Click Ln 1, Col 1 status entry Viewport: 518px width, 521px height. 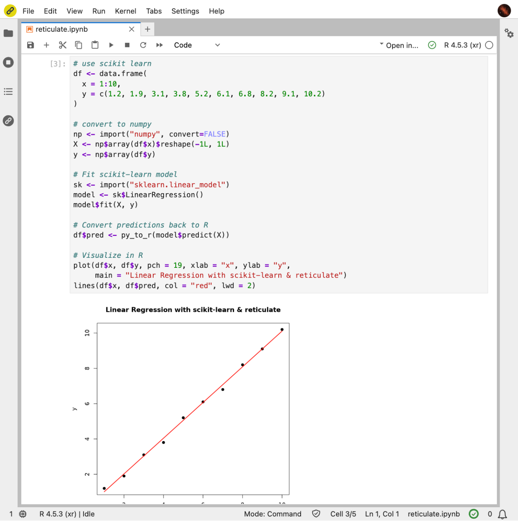(x=382, y=514)
